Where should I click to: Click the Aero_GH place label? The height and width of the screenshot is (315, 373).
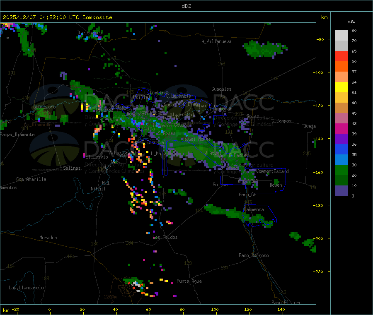click(248, 195)
